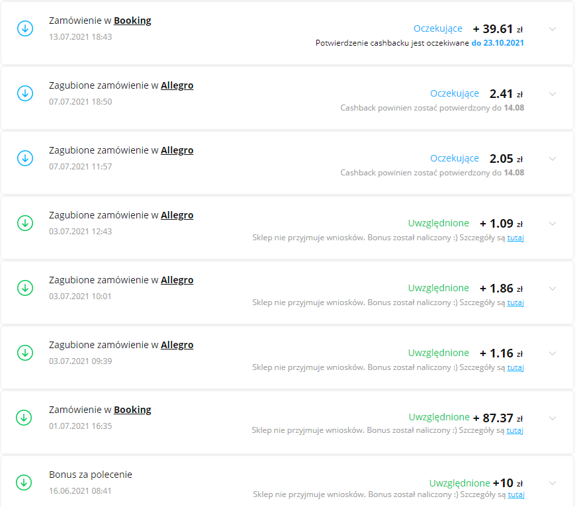
Task: Open Booking store link in 13.07.2021 order
Action: click(x=132, y=21)
